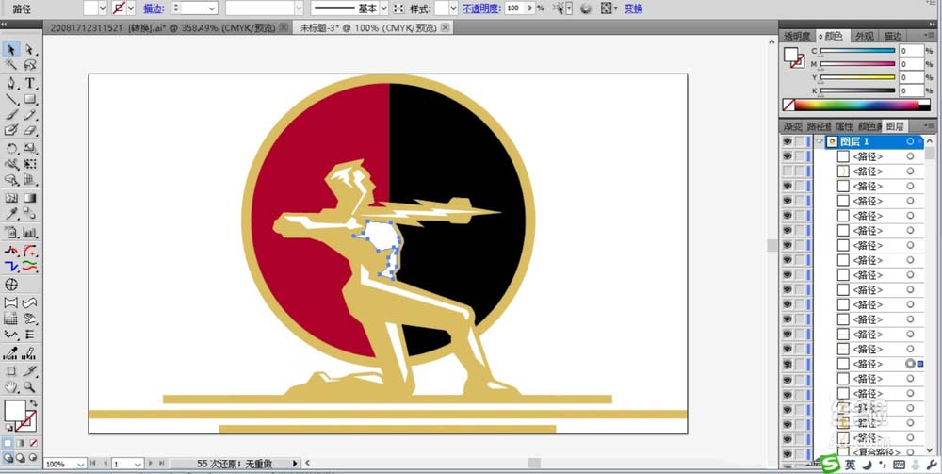Click the black K slider track
This screenshot has height=474, width=942.
[x=858, y=90]
